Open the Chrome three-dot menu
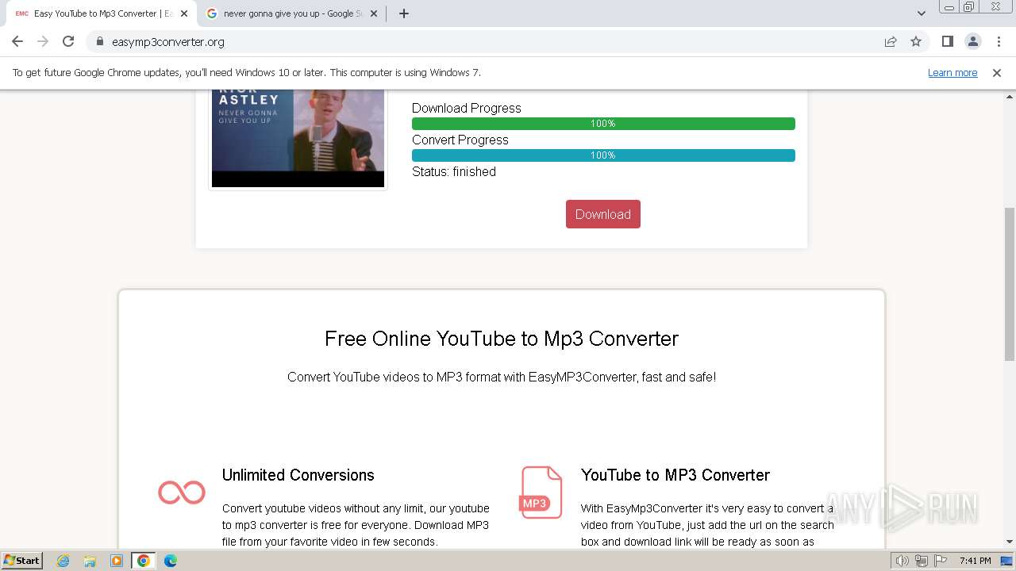1016x571 pixels. [999, 41]
